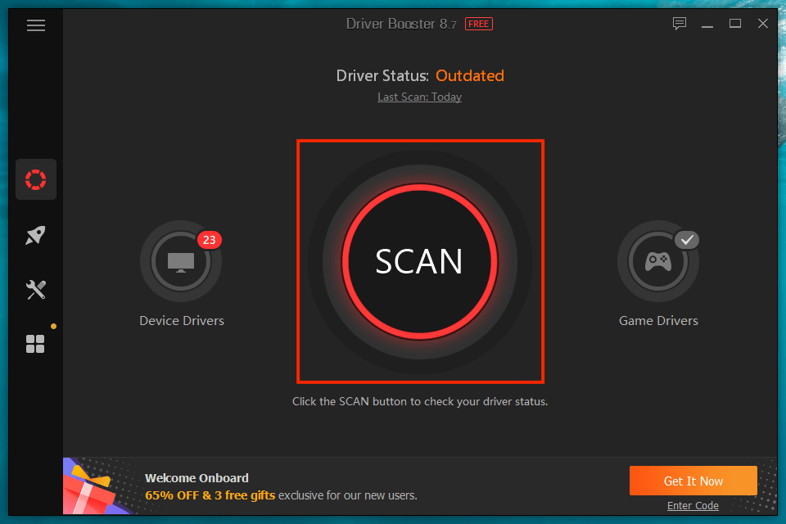786x524 pixels.
Task: Click the Welcome Onboard heading
Action: coord(196,478)
